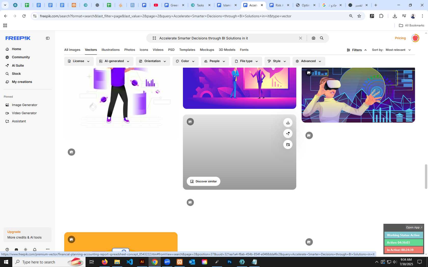
Task: Open Adobe Illustrator from taskbar
Action: tap(142, 262)
